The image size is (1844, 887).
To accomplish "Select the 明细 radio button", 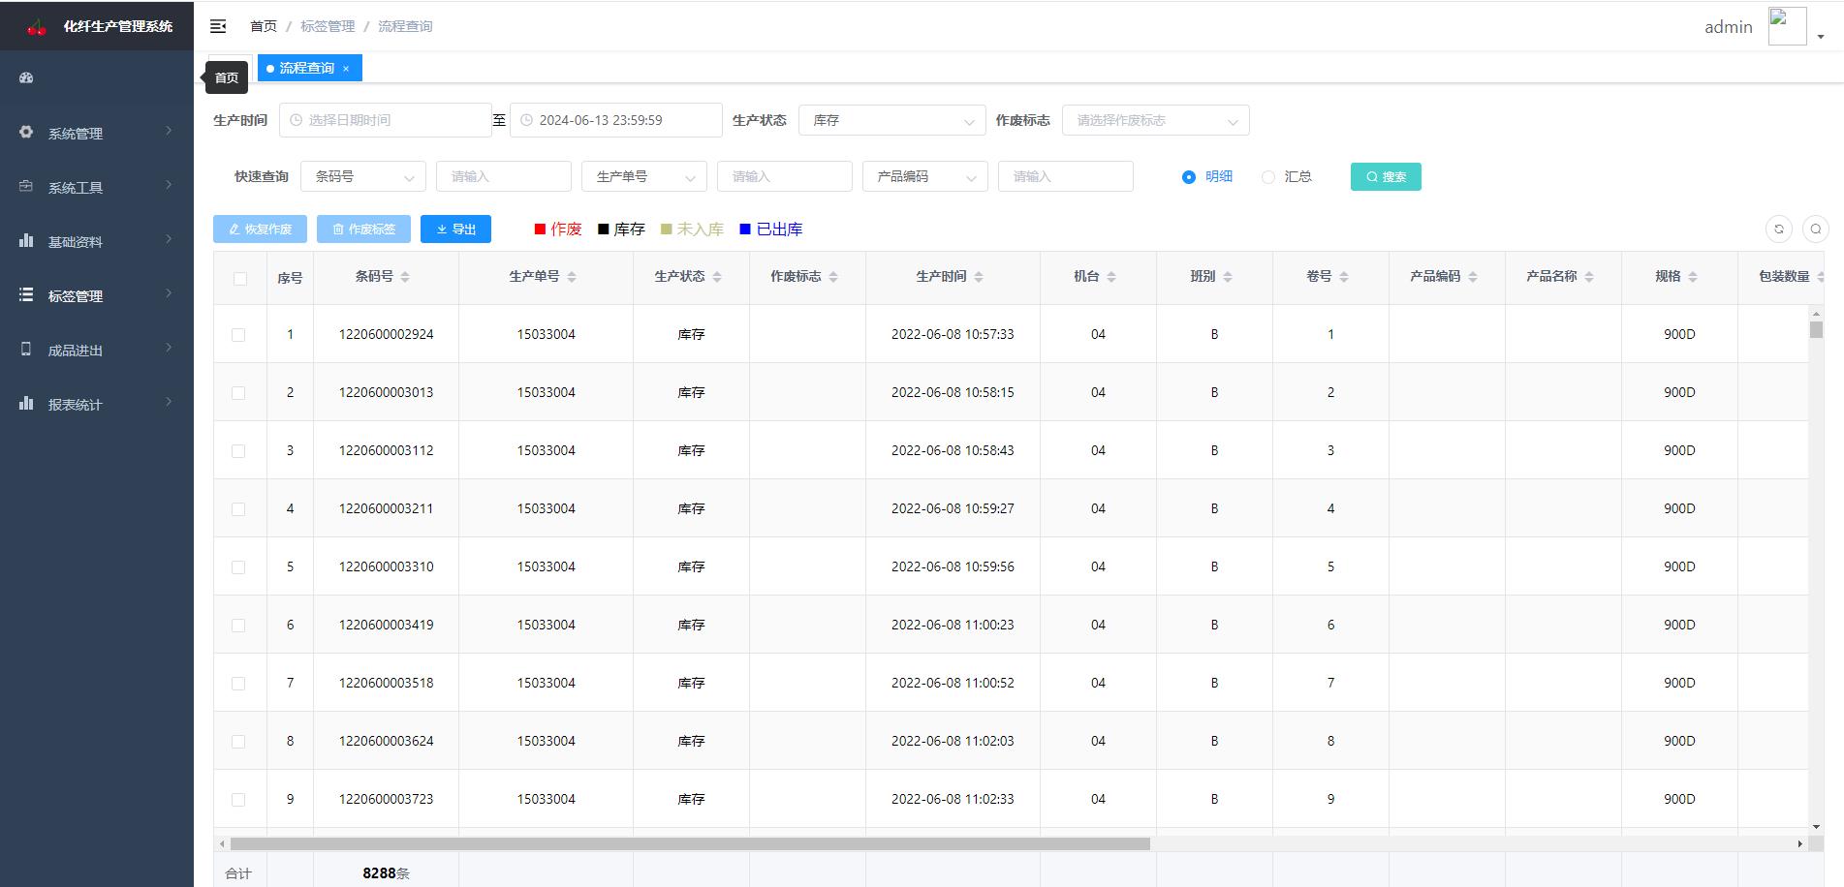I will (x=1189, y=177).
